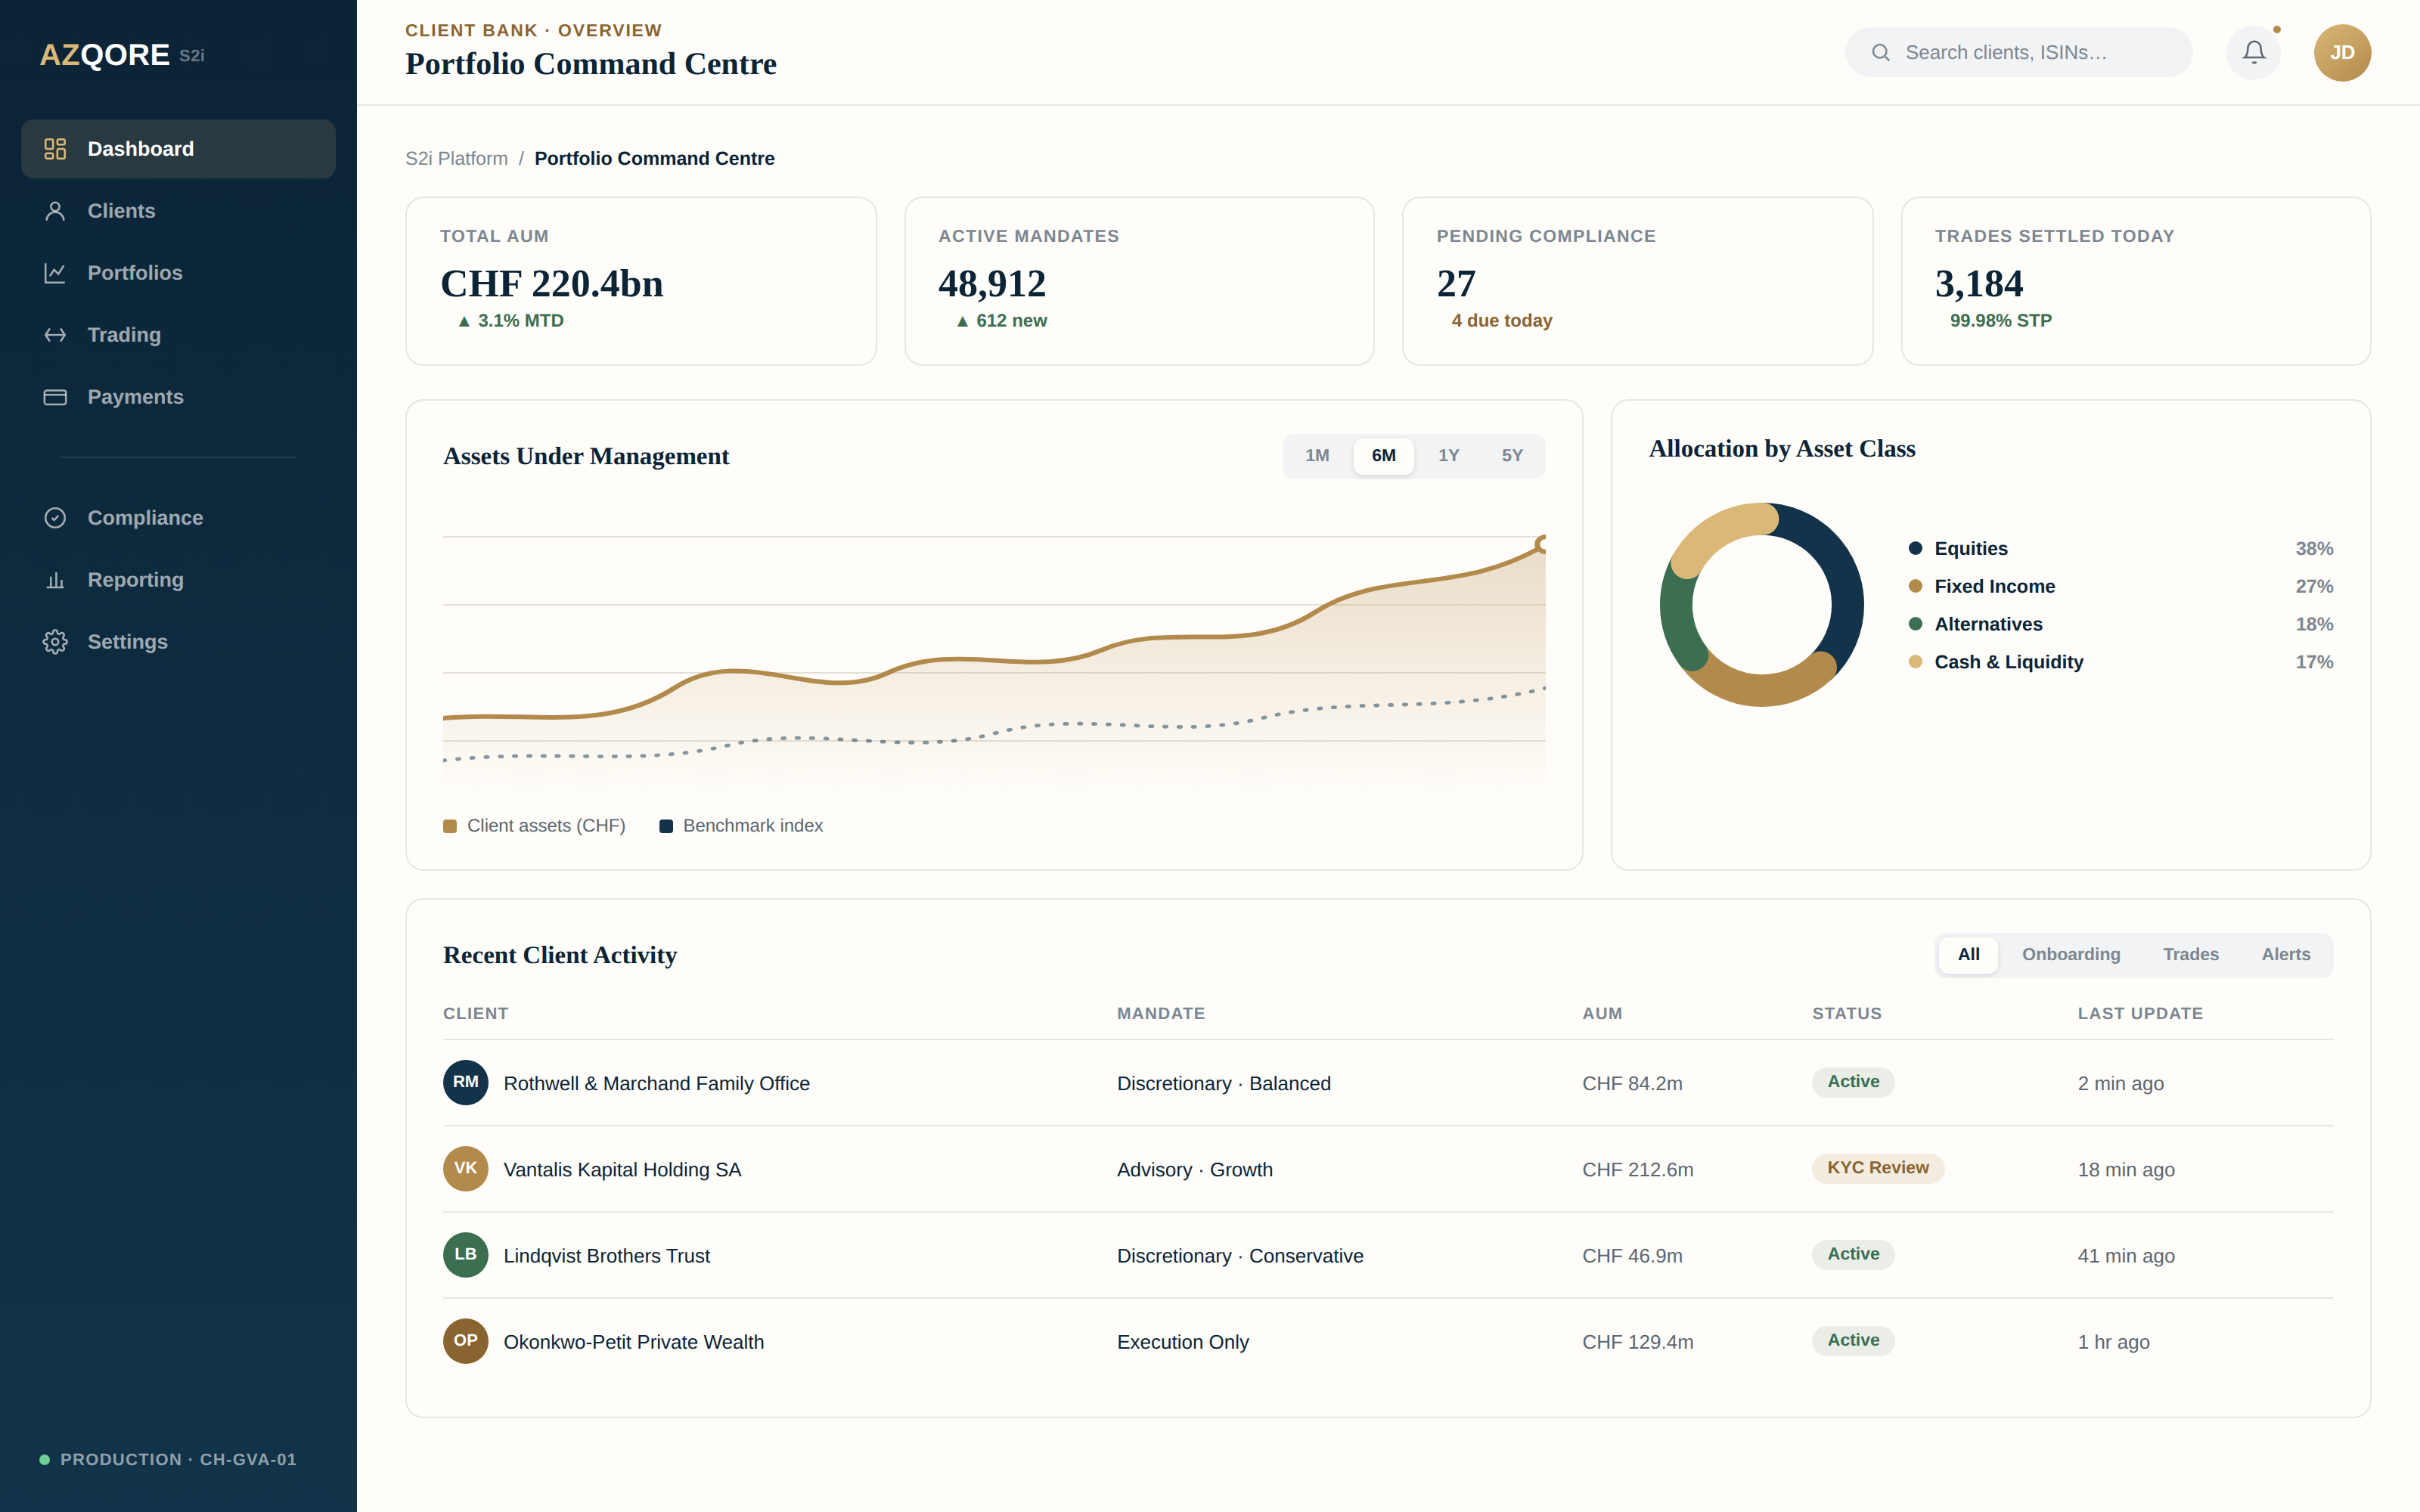Click the Cash & Liquidity legend entry
Image resolution: width=2420 pixels, height=1512 pixels.
tap(2120, 662)
